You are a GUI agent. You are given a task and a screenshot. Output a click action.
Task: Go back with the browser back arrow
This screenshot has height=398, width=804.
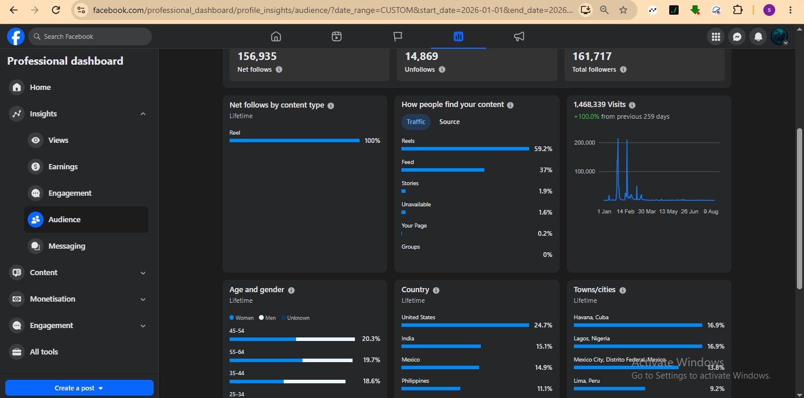tap(14, 10)
